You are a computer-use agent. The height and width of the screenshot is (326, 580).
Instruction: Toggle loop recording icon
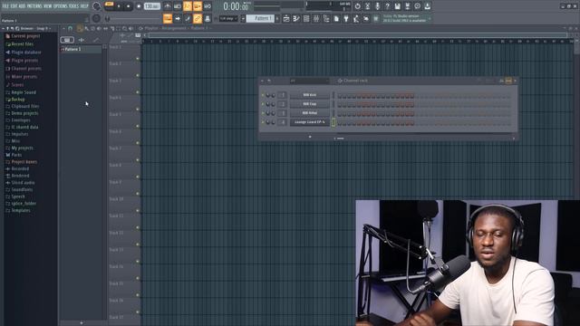pos(208,6)
